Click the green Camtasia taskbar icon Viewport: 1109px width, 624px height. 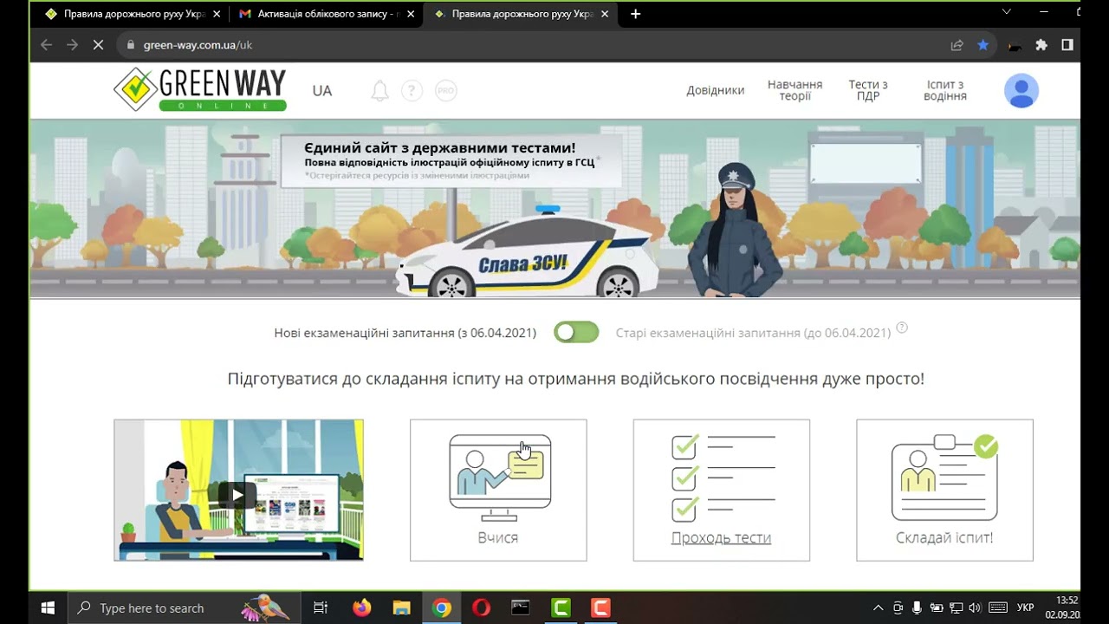561,608
